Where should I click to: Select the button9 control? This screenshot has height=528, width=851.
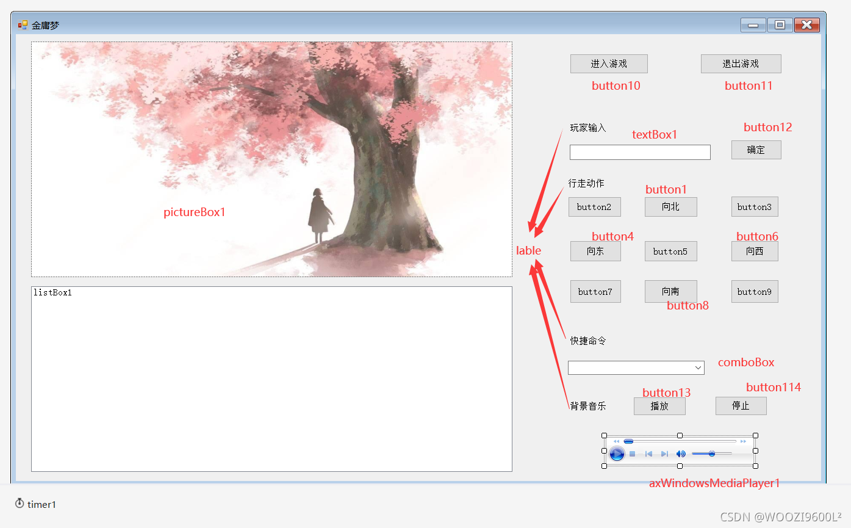[755, 291]
